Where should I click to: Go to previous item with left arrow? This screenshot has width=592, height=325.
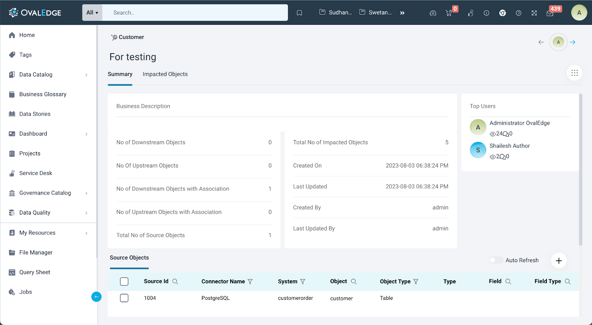click(541, 42)
